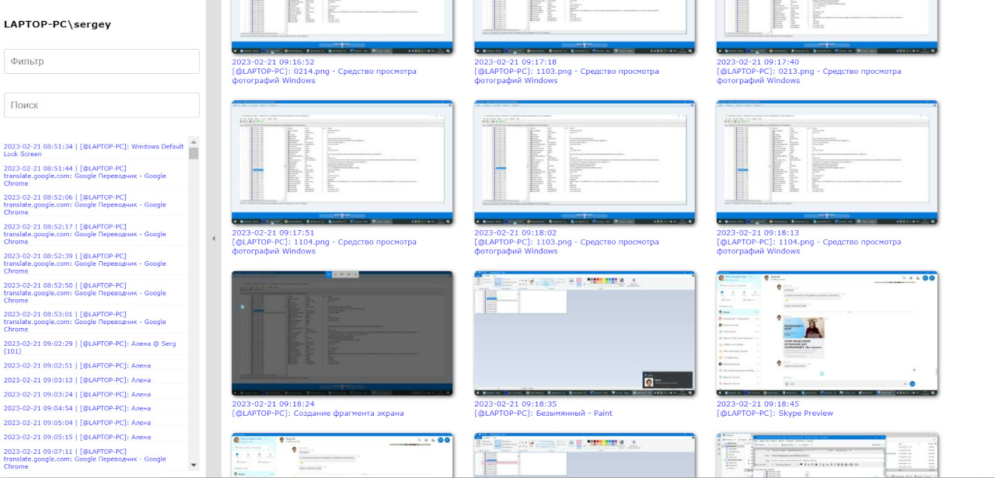
Task: Open the 09:05:15 Алена log entry
Action: 77,437
